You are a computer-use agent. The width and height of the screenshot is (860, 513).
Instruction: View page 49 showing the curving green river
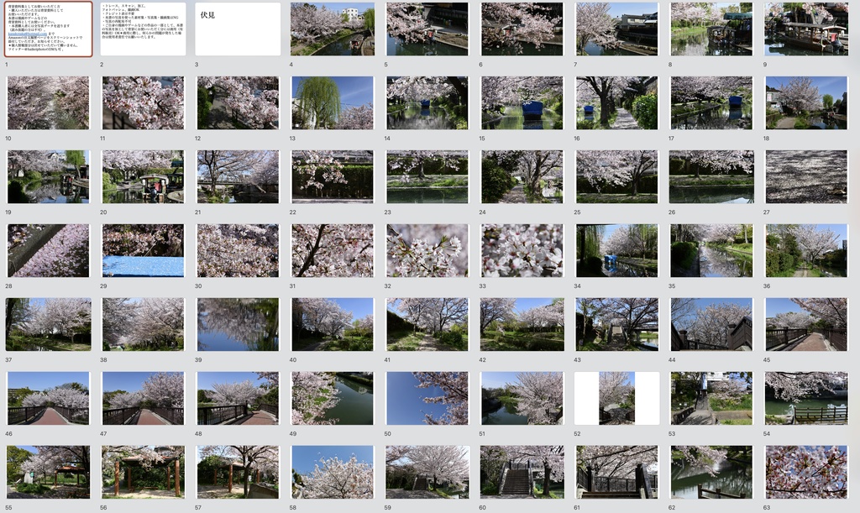(333, 395)
